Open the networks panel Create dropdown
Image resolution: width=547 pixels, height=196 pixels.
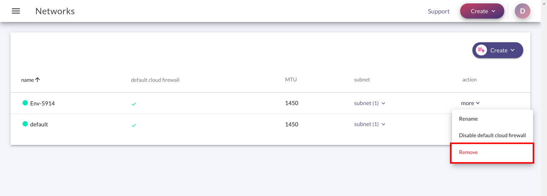click(497, 50)
